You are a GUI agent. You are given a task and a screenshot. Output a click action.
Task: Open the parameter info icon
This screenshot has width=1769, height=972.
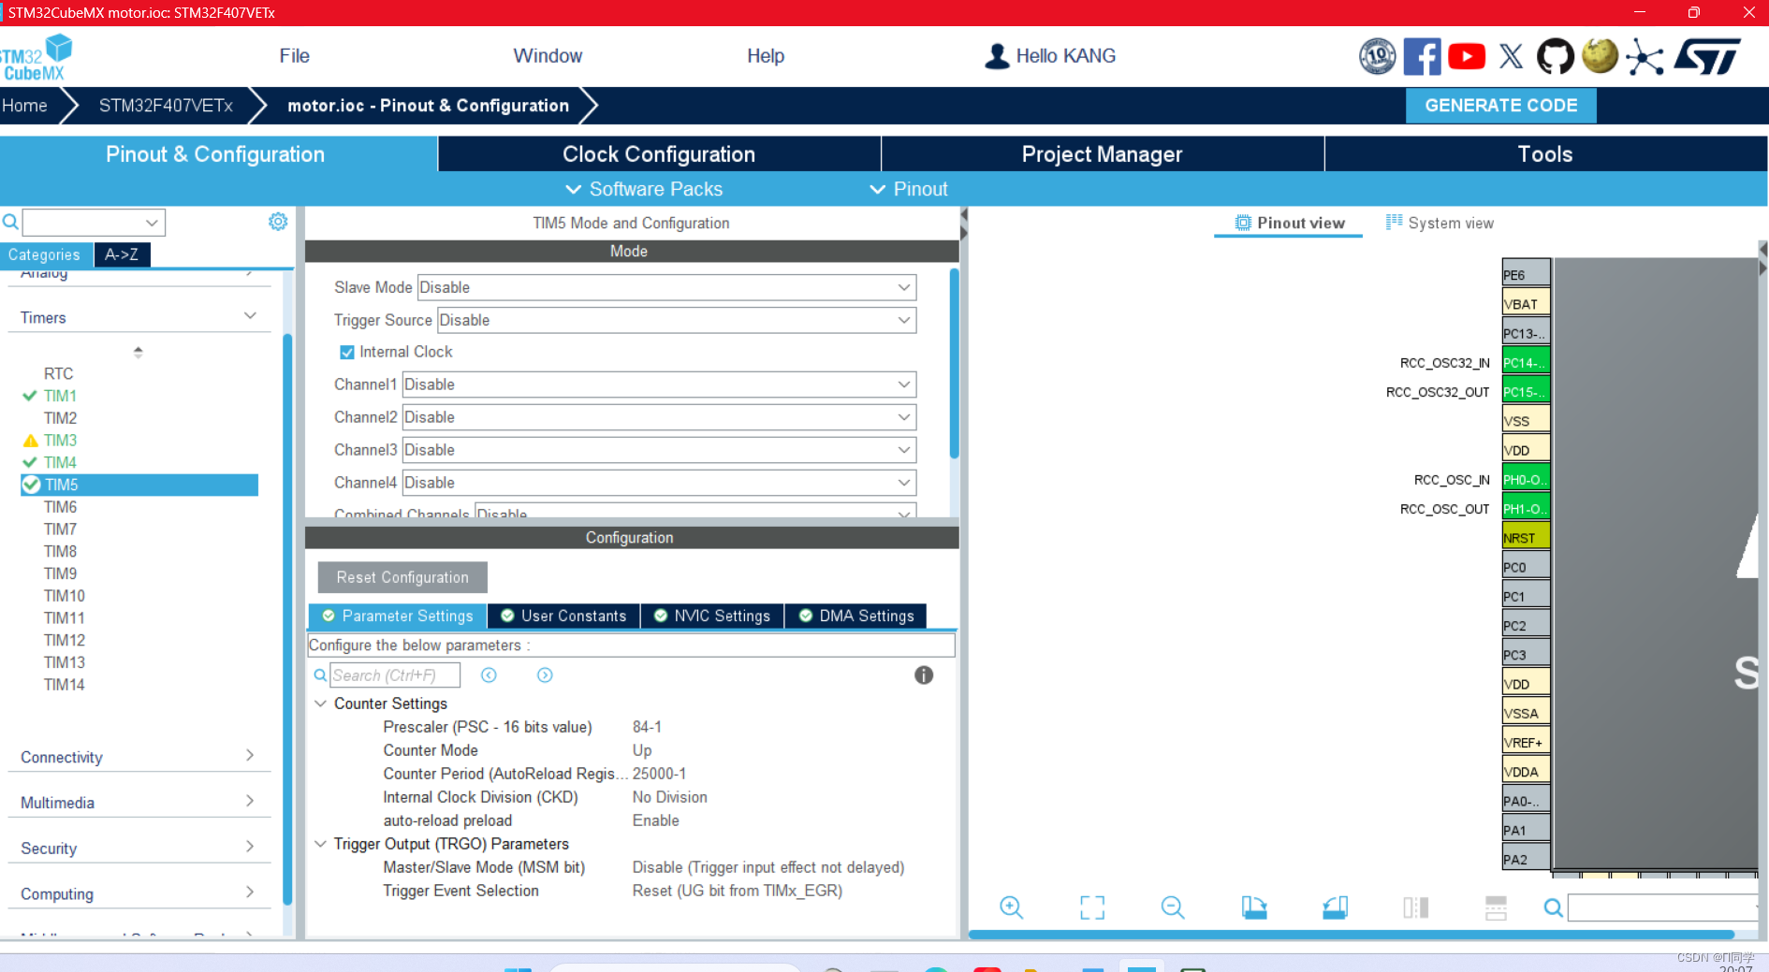[x=924, y=675]
